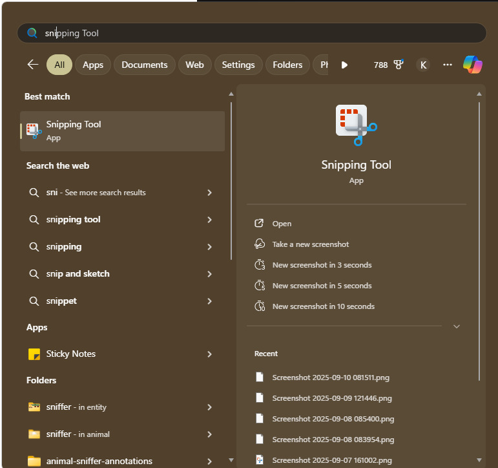Click the sniffer in animal folder icon
The image size is (498, 468).
click(34, 434)
